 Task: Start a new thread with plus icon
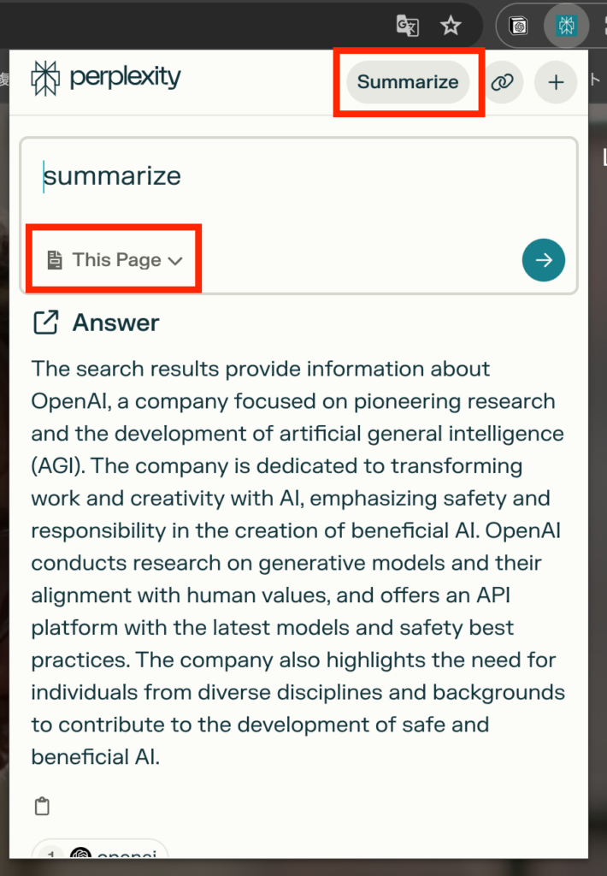point(556,83)
